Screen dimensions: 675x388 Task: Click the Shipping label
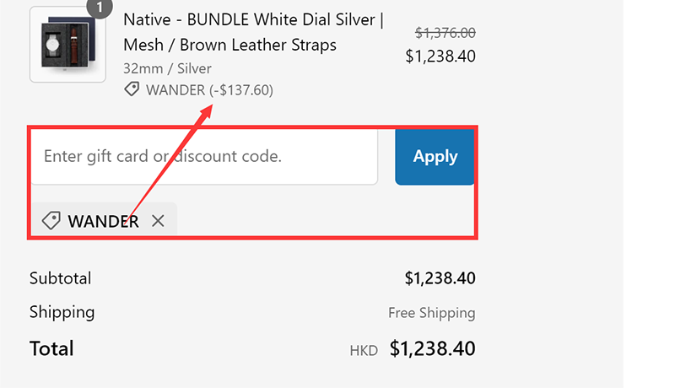pos(62,312)
